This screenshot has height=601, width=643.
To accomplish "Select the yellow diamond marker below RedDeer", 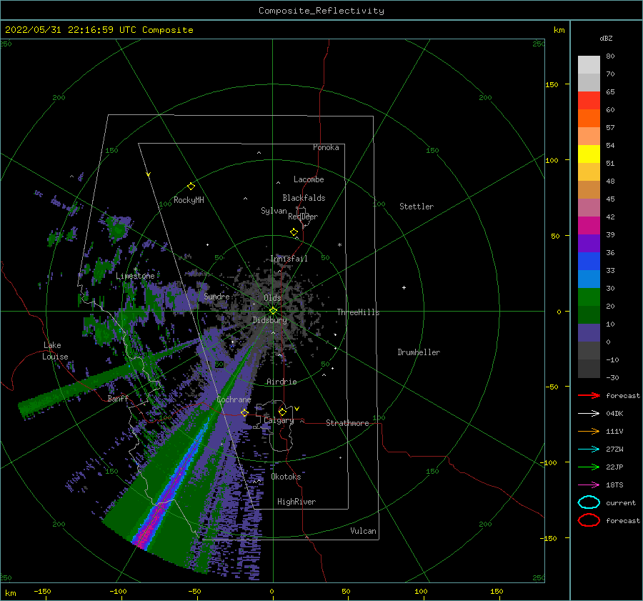I will [294, 232].
